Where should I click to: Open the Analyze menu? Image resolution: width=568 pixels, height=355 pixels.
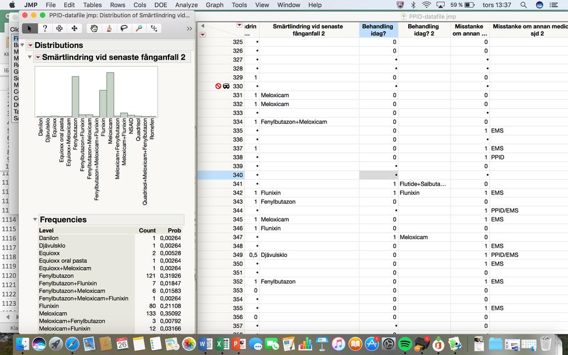coord(186,5)
